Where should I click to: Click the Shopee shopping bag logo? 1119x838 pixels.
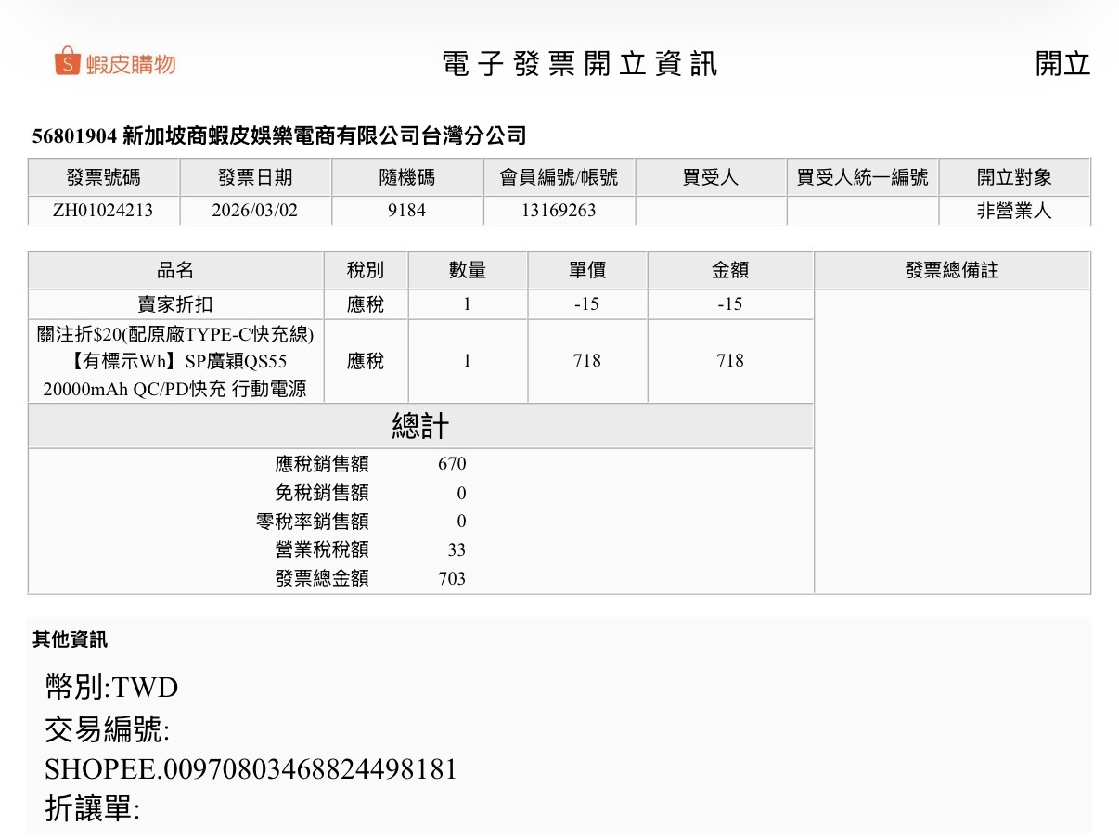click(x=69, y=62)
